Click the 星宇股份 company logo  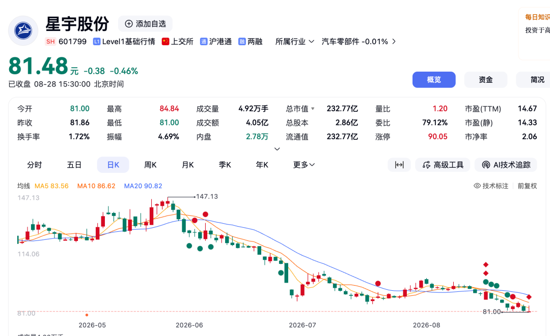click(x=23, y=31)
